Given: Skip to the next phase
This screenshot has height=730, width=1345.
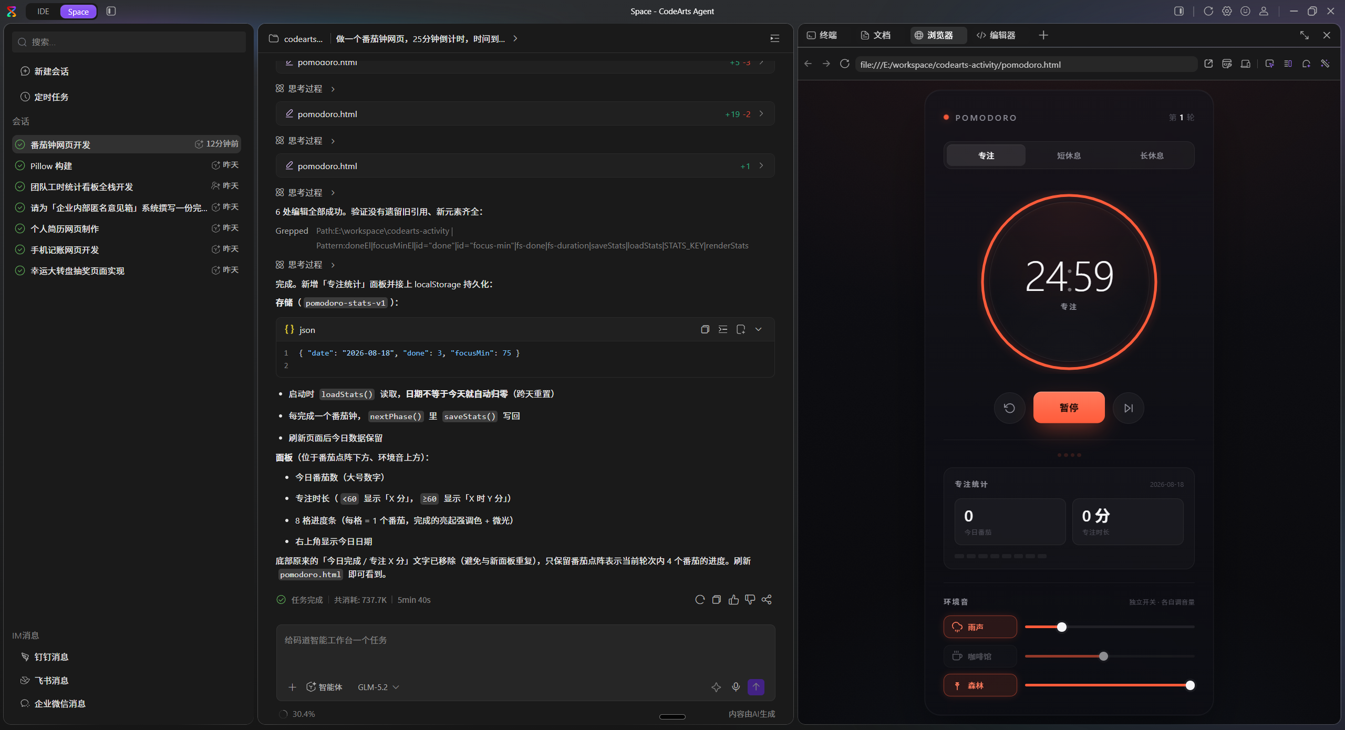Looking at the screenshot, I should 1128,408.
